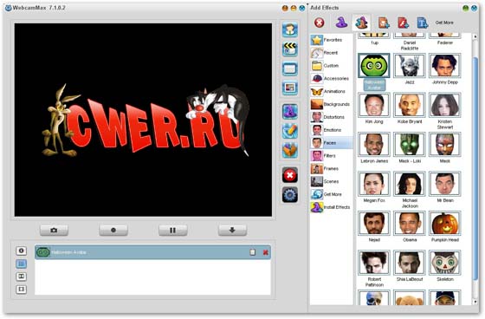
Task: Open settings with the blue gear icon
Action: [290, 195]
